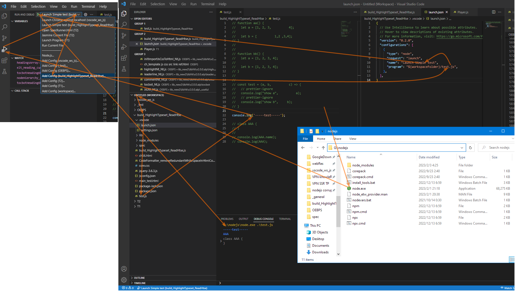Click the back arrow in File Explorer
515x291 pixels.
[303, 148]
